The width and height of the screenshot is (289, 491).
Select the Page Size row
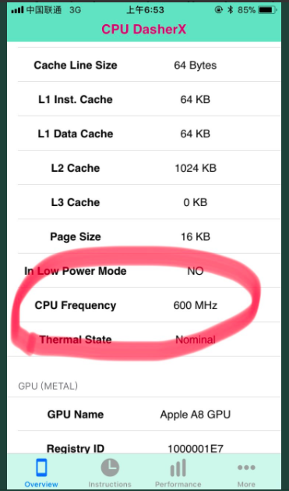pyautogui.click(x=144, y=237)
